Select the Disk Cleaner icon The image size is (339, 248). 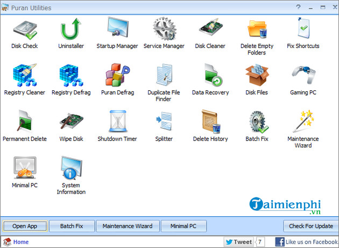pyautogui.click(x=211, y=27)
